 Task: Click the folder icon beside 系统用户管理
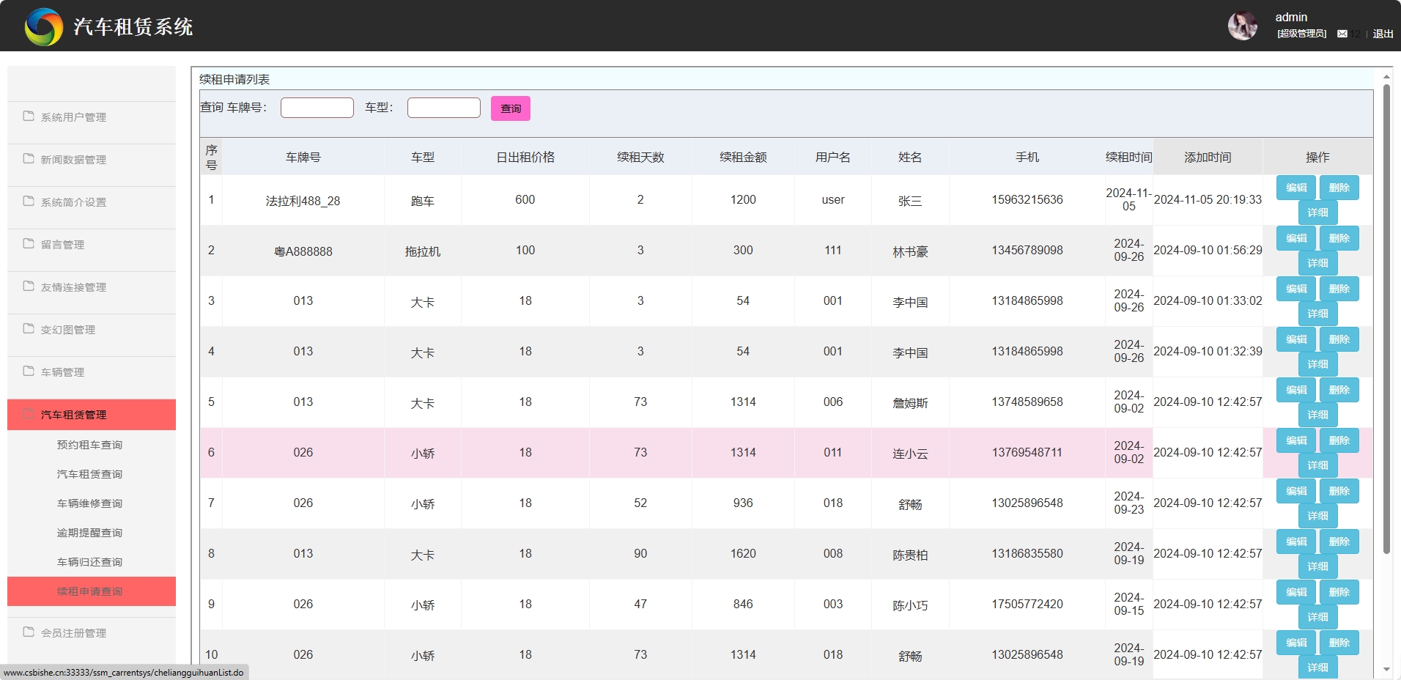[x=28, y=115]
